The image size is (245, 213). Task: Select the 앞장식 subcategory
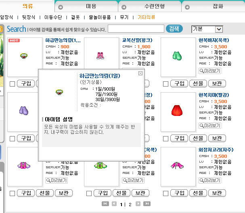[6, 17]
